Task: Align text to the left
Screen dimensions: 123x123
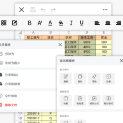Action: 97,23
